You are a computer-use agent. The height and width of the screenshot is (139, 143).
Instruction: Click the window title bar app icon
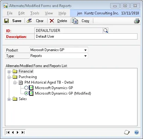(6, 6)
